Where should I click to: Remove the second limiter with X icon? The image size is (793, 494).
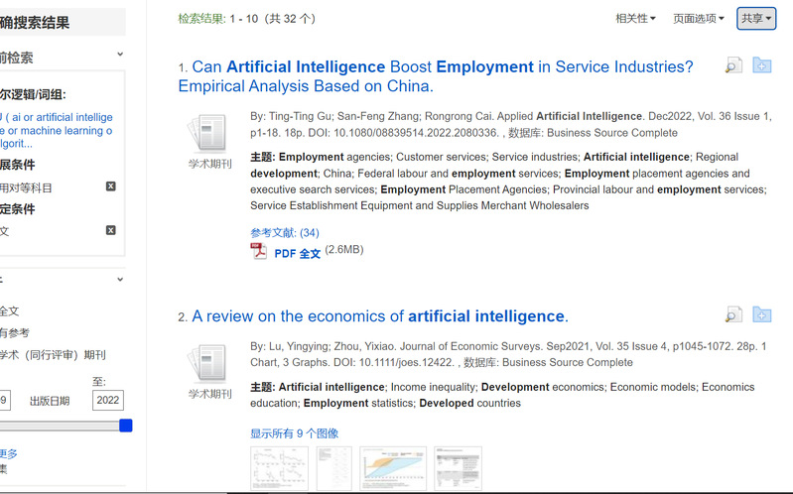click(x=111, y=230)
